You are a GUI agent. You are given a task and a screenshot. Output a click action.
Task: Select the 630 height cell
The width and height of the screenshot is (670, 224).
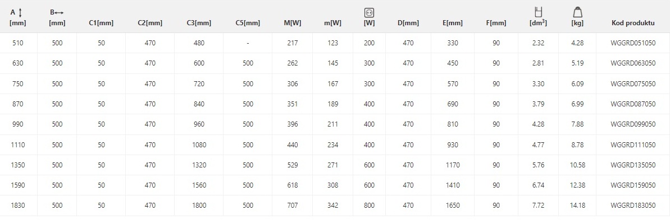pyautogui.click(x=18, y=63)
